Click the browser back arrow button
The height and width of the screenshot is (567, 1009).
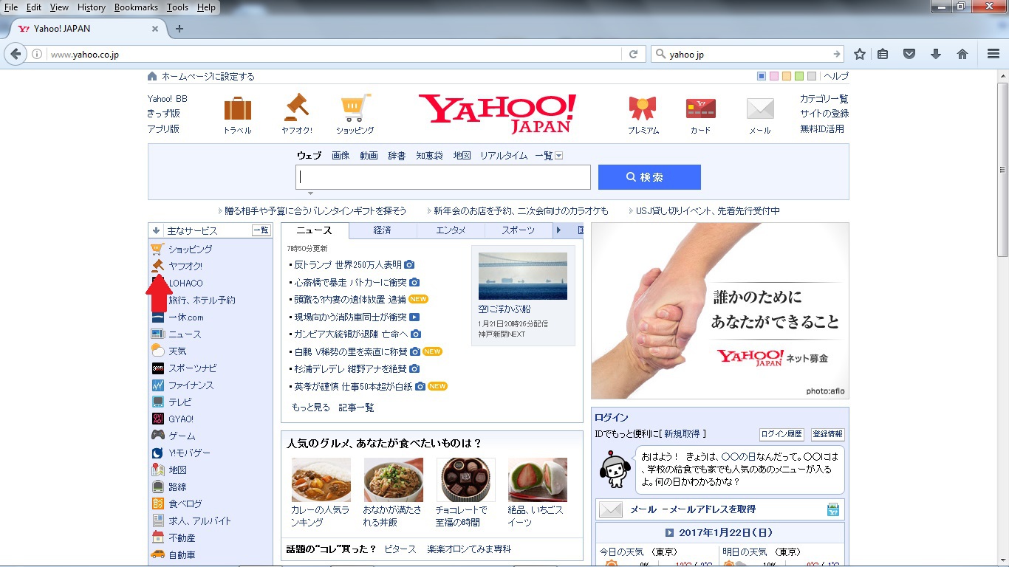[x=16, y=54]
